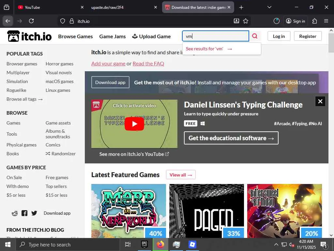Click the site padlock icon
This screenshot has width=334, height=251.
(72, 21)
